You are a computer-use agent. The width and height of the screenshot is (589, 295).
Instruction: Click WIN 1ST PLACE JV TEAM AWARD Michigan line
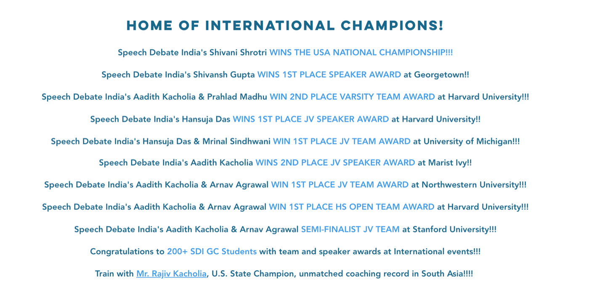point(342,141)
